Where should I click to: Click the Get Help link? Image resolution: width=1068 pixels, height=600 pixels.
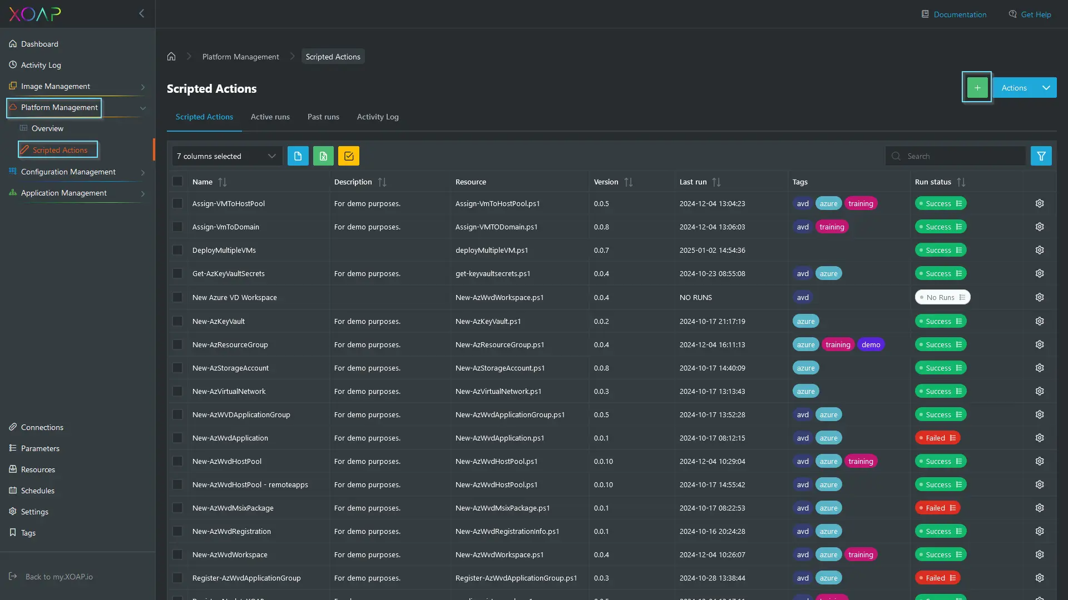tap(1030, 14)
